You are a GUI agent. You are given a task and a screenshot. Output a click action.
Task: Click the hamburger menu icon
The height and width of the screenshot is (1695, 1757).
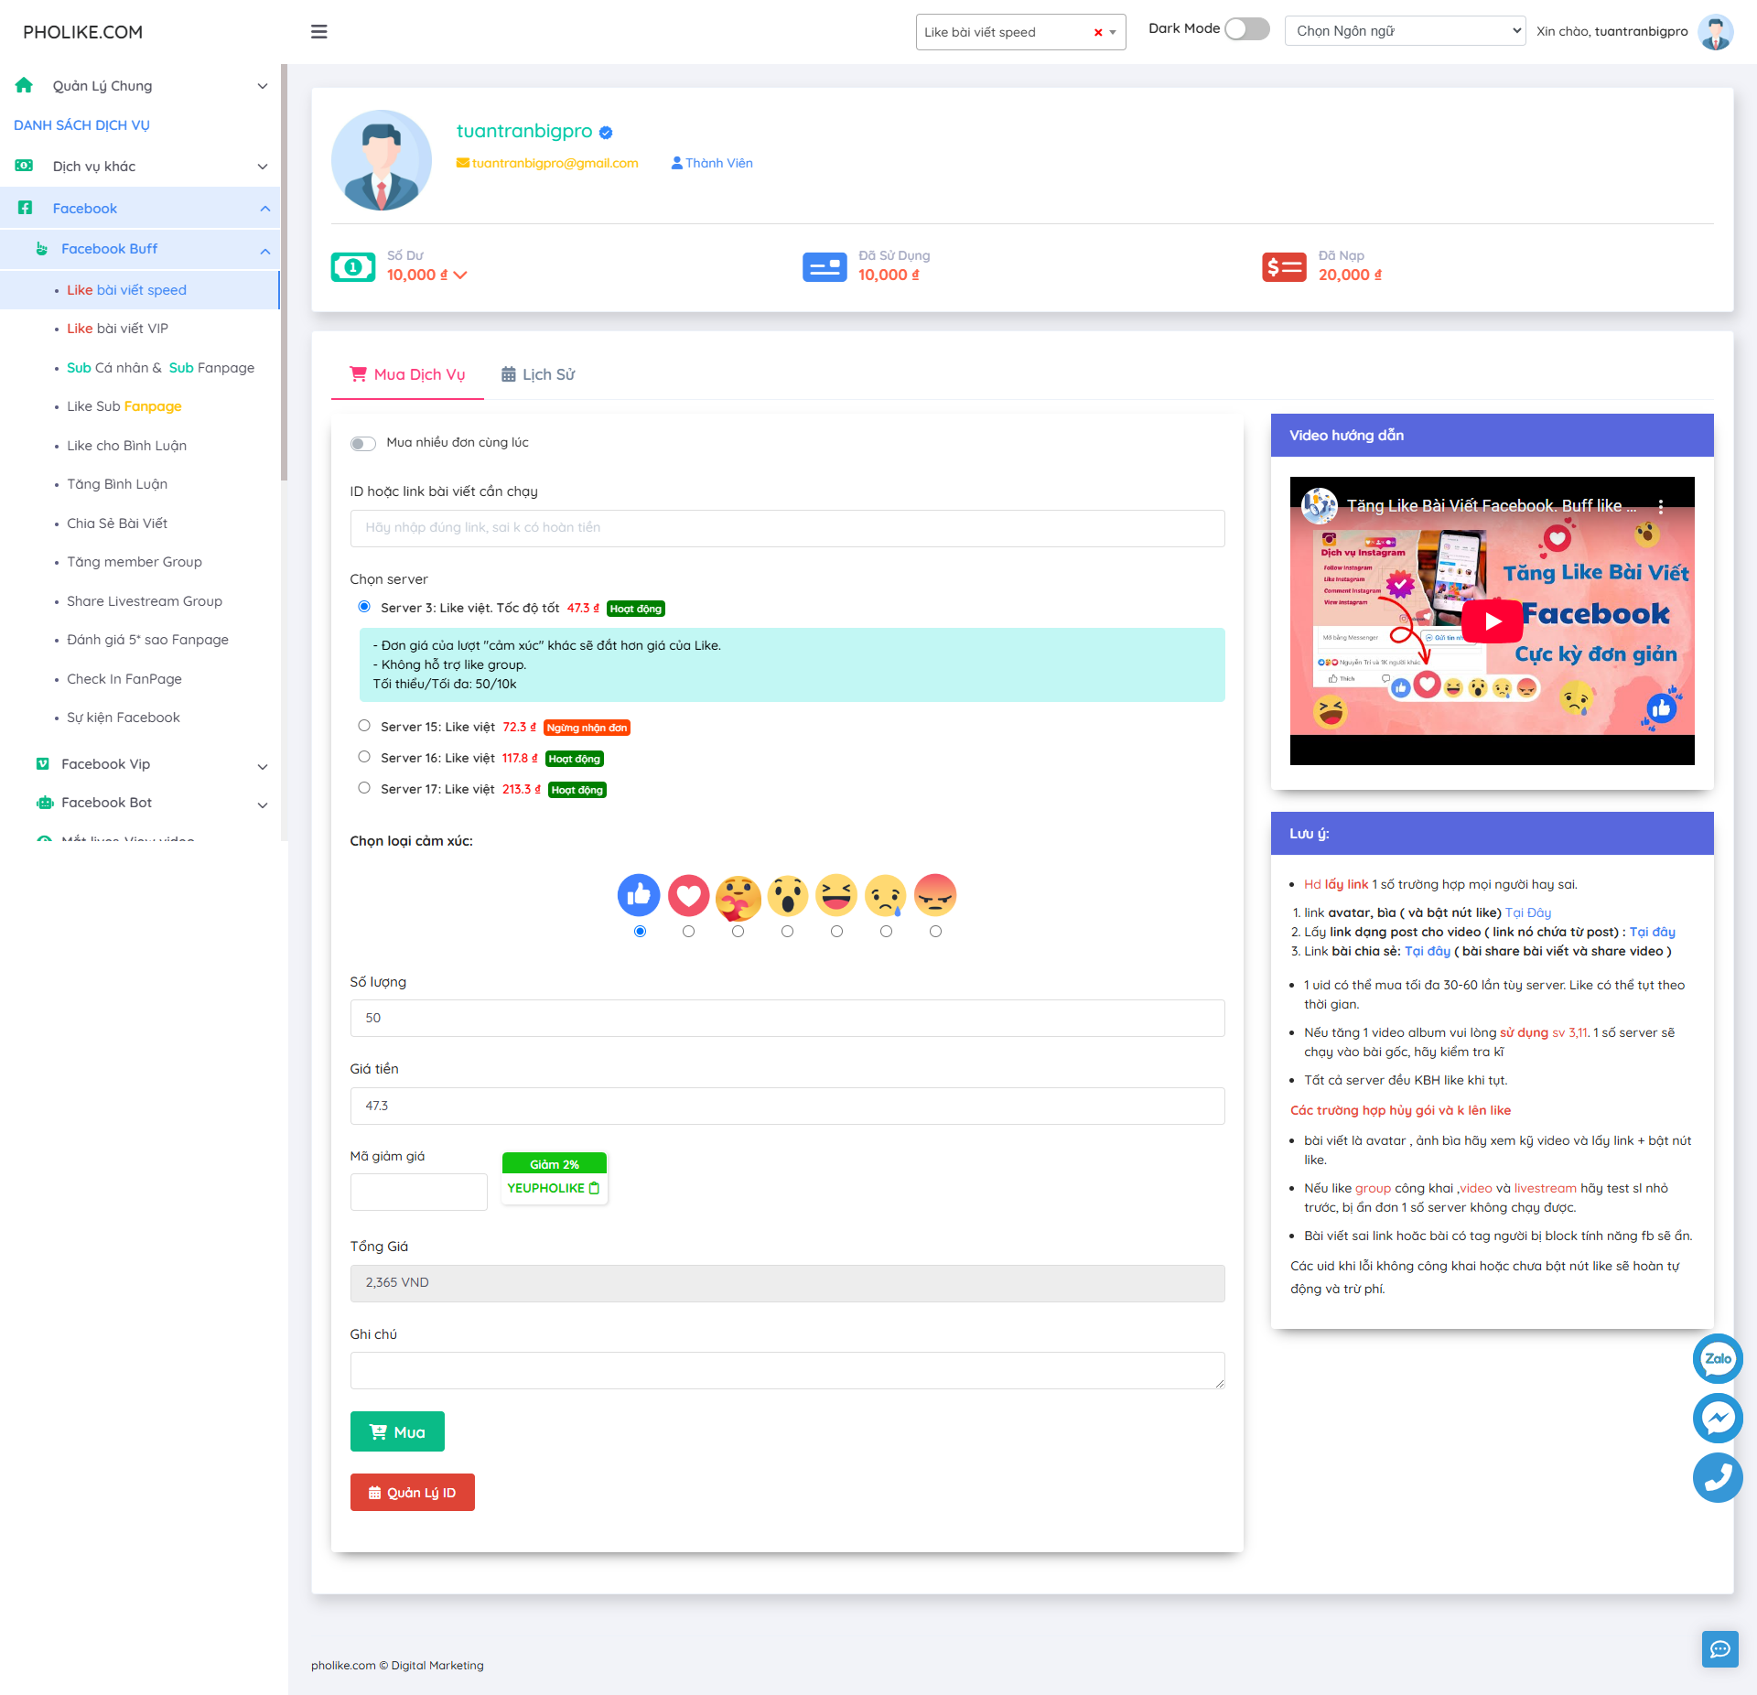318,32
